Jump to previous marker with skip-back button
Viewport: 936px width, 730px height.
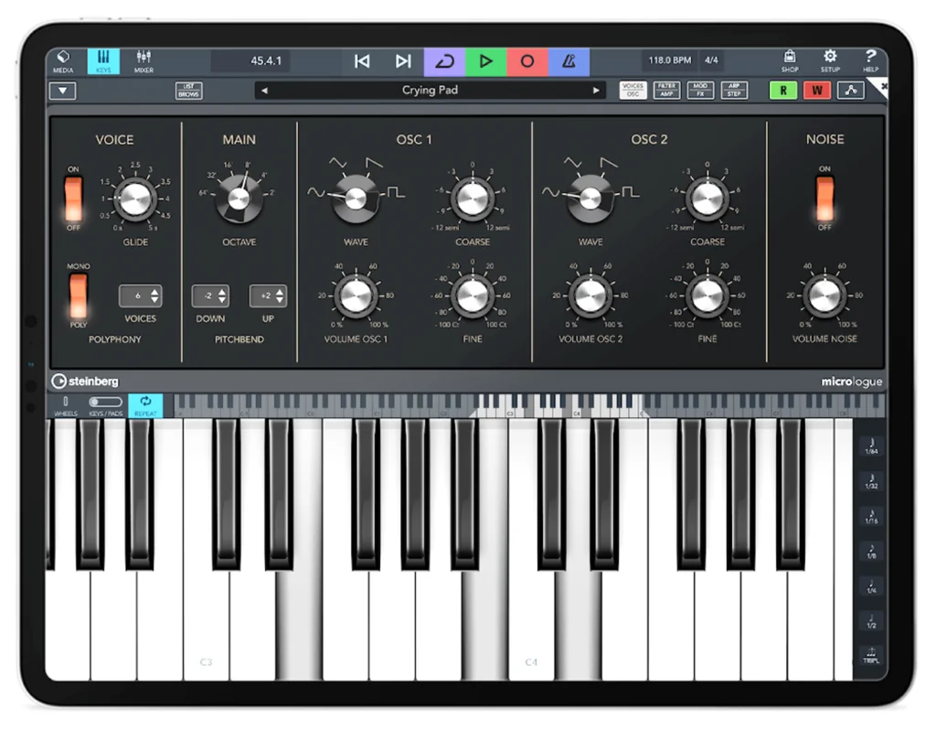362,61
